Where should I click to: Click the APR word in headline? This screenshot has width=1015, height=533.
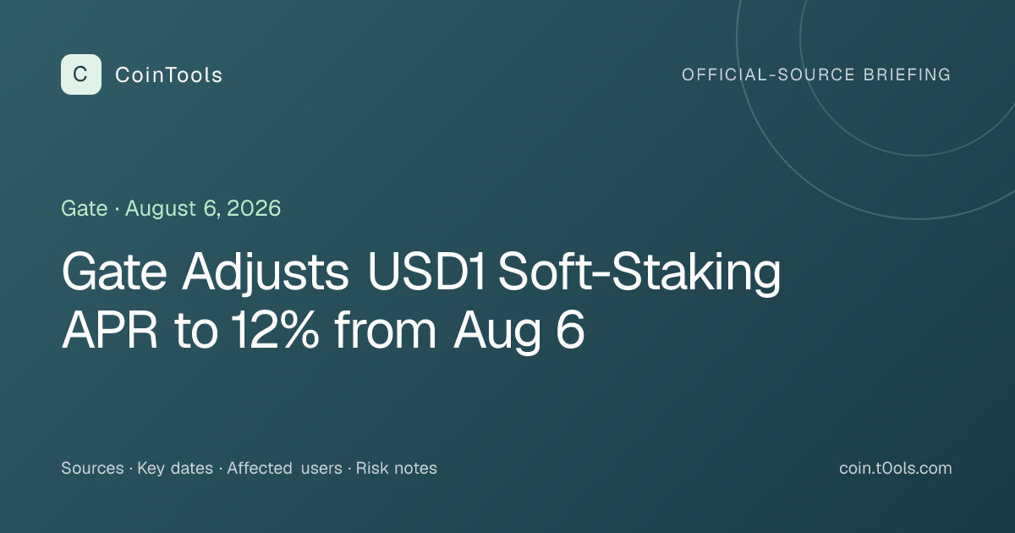pyautogui.click(x=110, y=332)
